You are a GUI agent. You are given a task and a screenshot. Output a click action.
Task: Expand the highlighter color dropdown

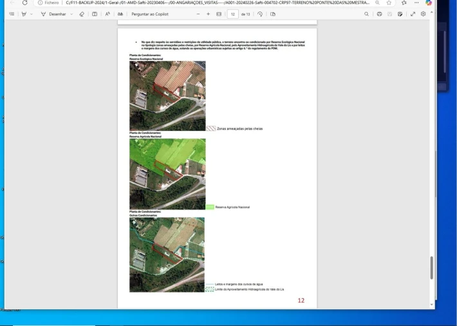pyautogui.click(x=32, y=14)
